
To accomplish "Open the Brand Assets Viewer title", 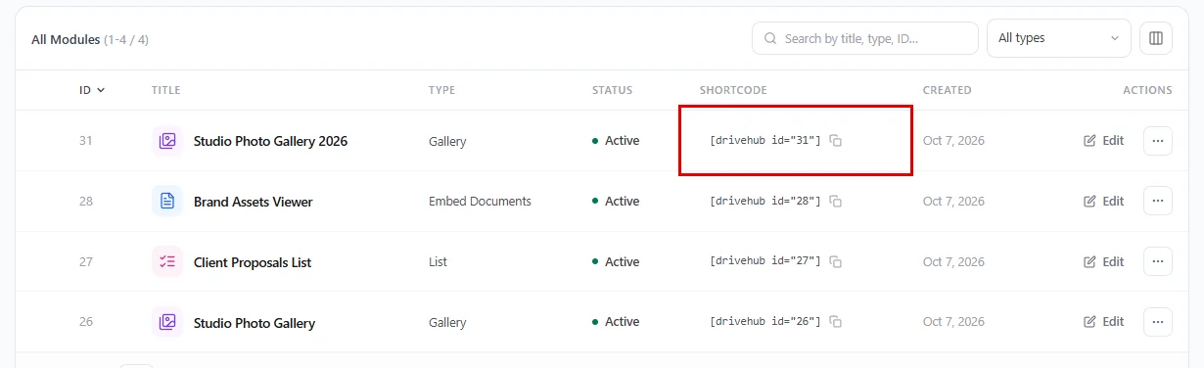I will 254,202.
